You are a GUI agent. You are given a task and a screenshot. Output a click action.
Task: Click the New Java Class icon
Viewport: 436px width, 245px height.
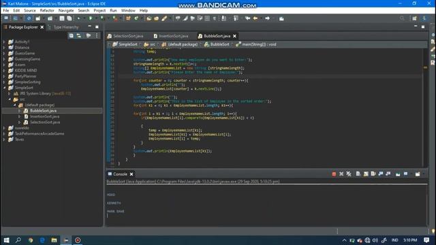pos(136,18)
